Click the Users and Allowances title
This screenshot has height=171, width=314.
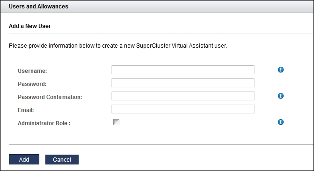pos(38,7)
